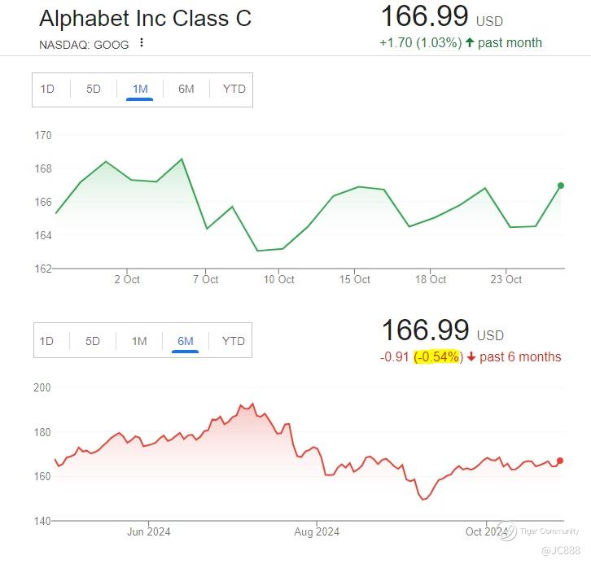Switch the green chart to YTD
591x564 pixels.
(x=234, y=89)
